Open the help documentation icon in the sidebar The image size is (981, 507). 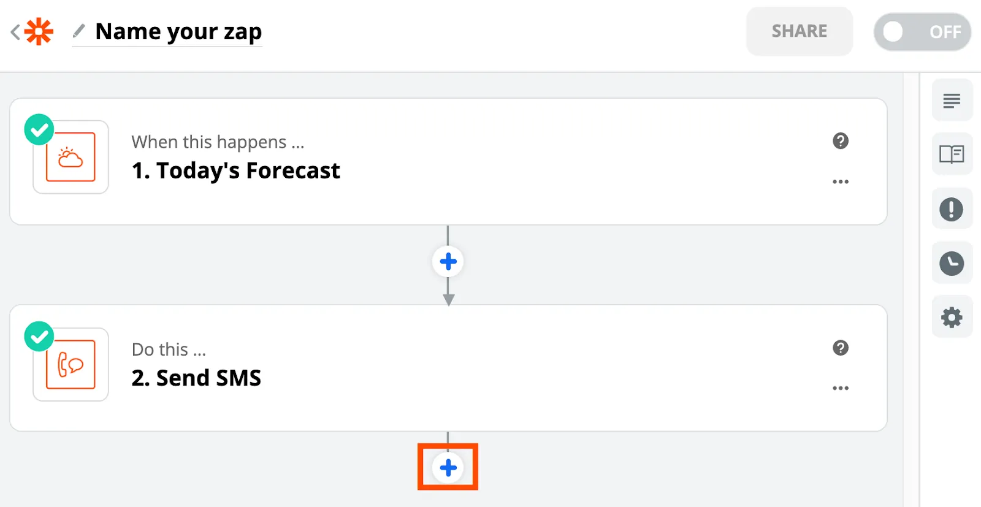pos(951,154)
